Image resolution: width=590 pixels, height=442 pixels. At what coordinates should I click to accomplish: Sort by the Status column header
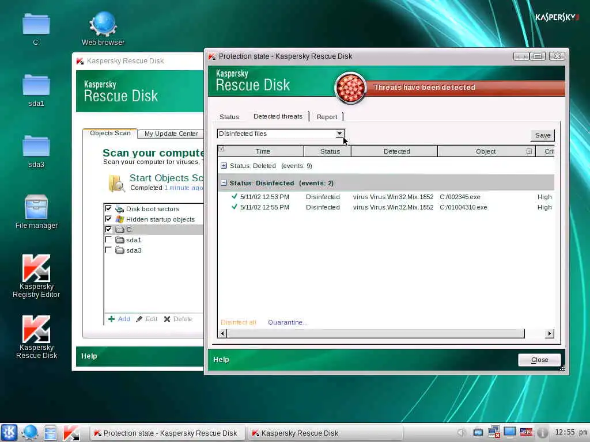coord(328,151)
